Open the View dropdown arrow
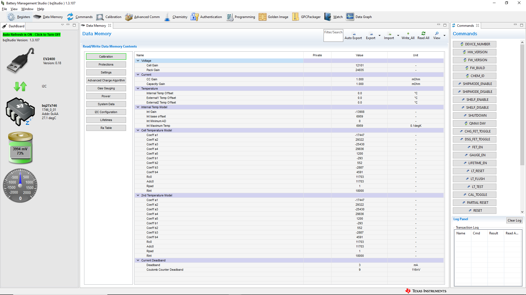 pyautogui.click(x=444, y=36)
